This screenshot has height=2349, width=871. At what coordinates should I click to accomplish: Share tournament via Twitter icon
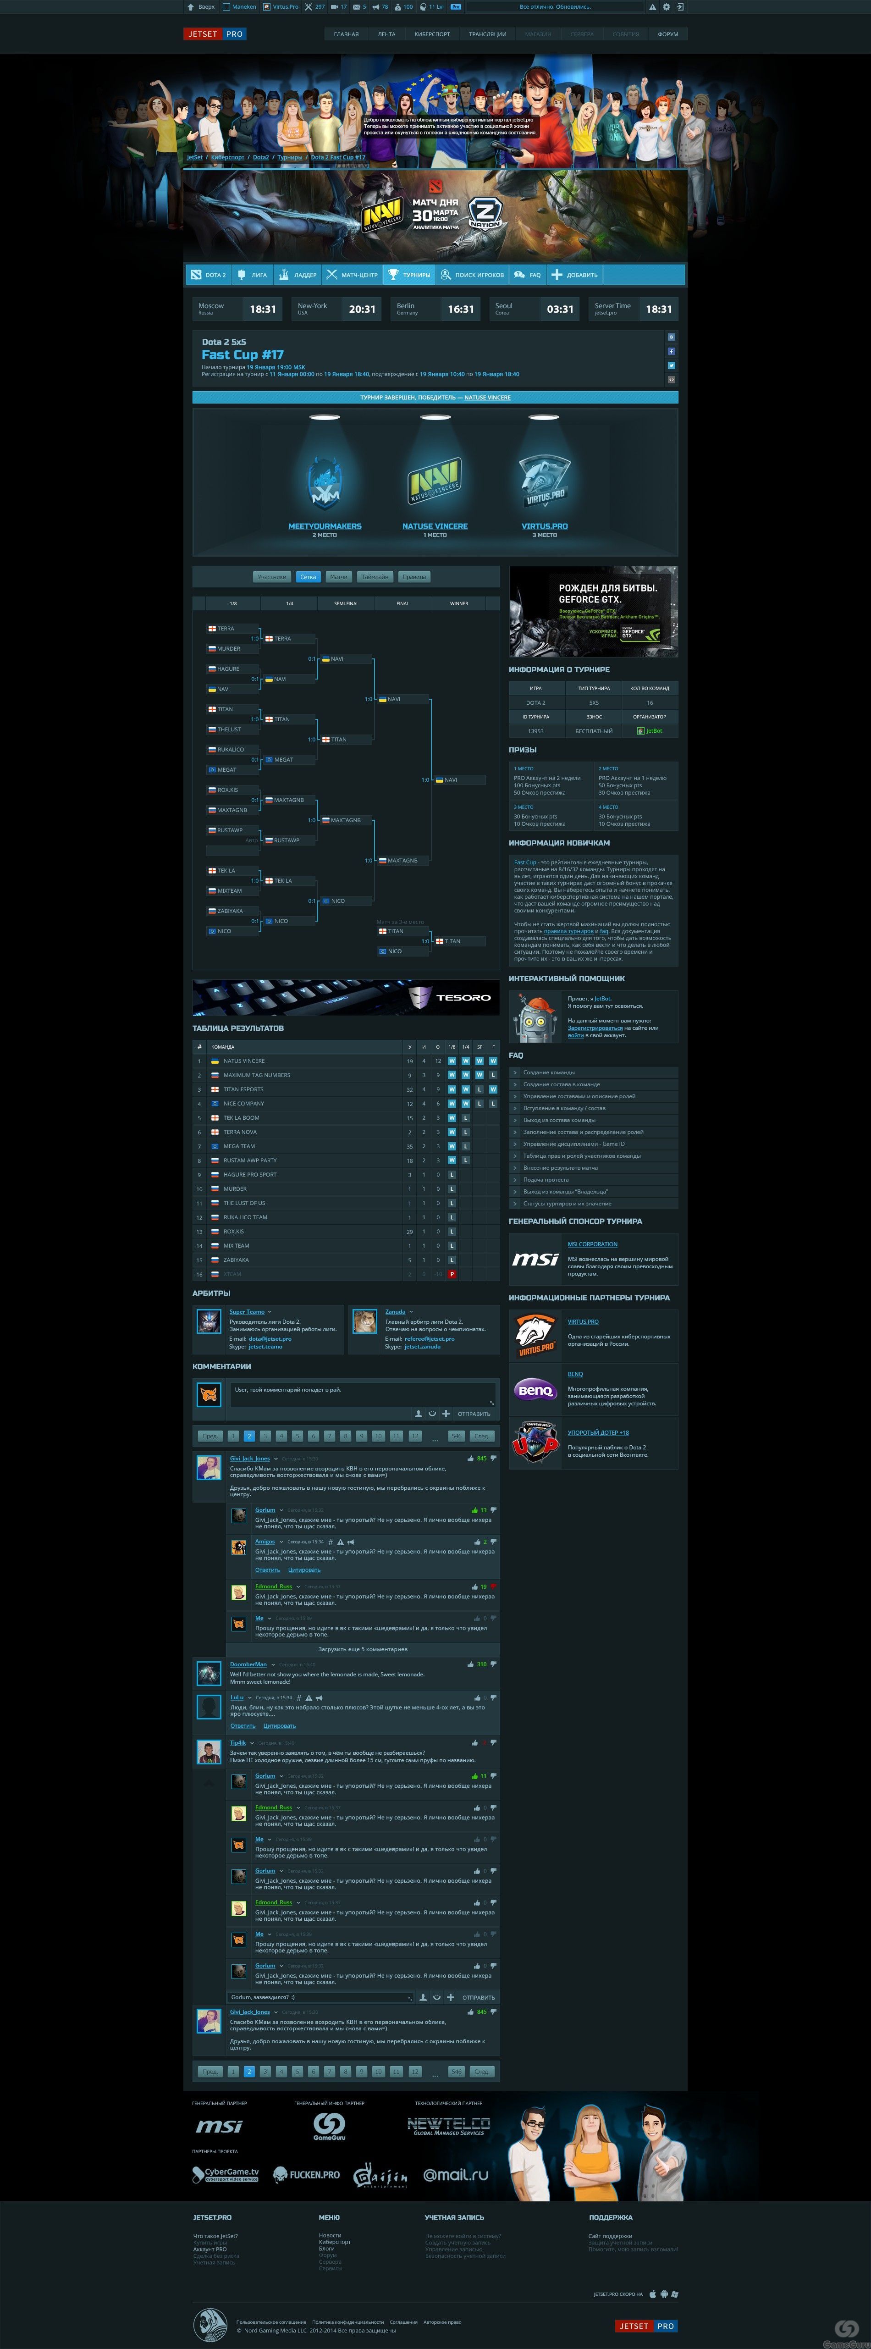point(671,365)
